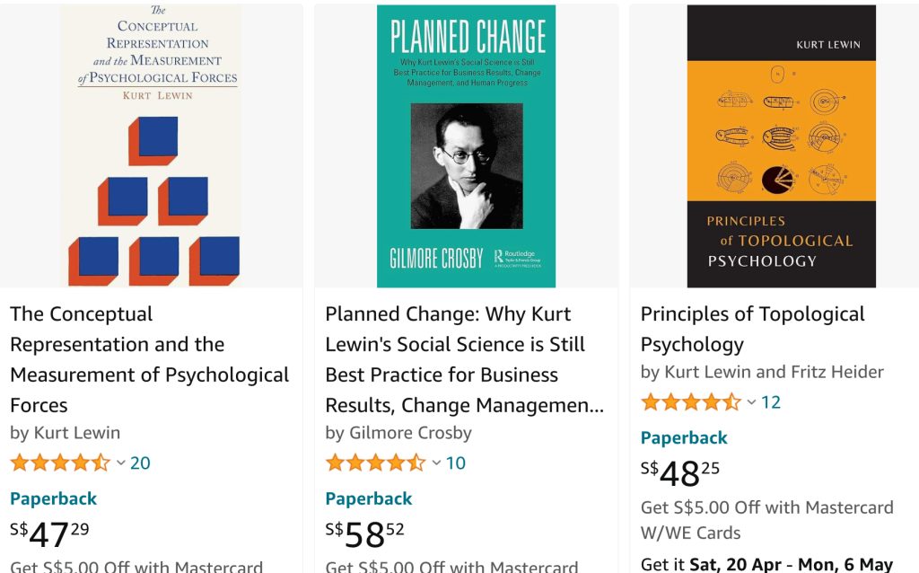919x573 pixels.
Task: Select Paperback format for Conceptual Representation book
Action: coord(53,498)
